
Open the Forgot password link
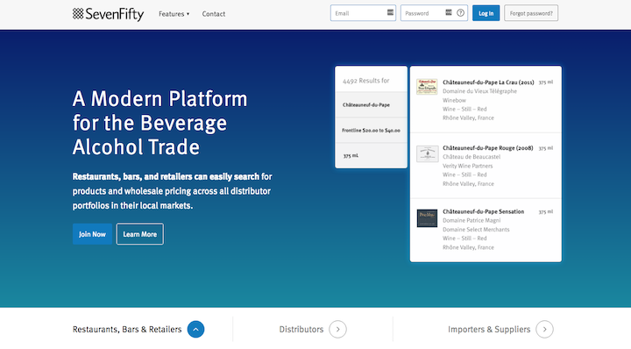[x=531, y=13]
